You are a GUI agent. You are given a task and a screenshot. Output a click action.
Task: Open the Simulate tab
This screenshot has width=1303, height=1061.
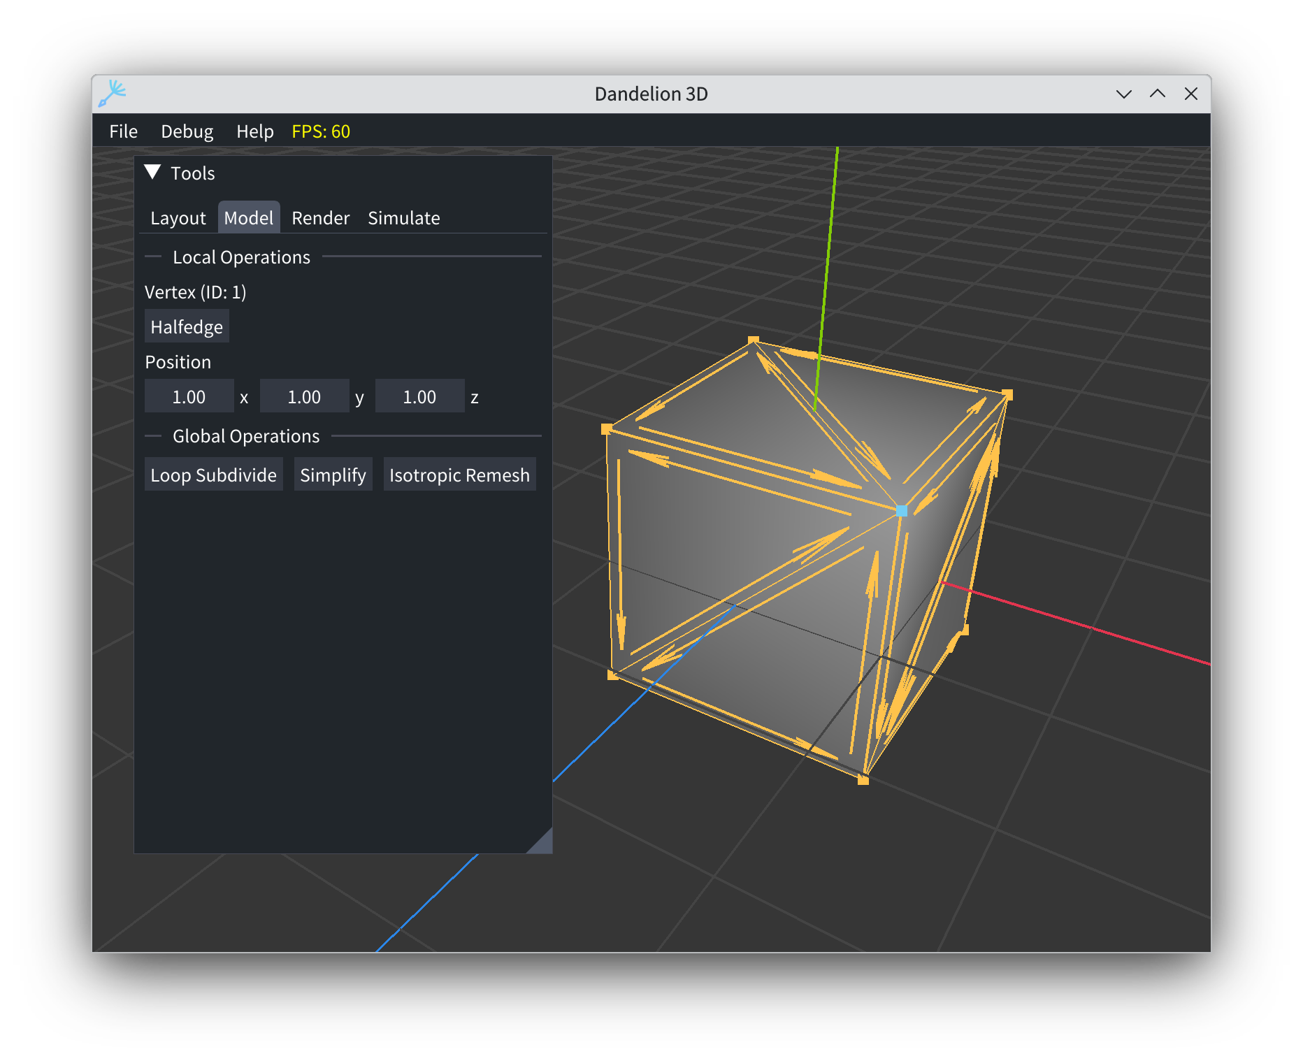click(404, 218)
